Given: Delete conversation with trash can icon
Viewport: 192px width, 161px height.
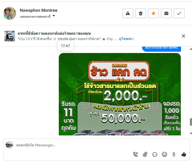Looking at the screenshot, I should (141, 13).
